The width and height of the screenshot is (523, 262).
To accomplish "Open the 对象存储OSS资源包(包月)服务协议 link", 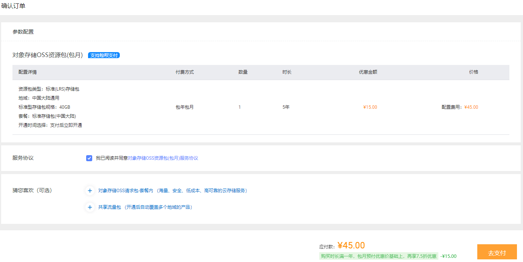I will (162, 158).
